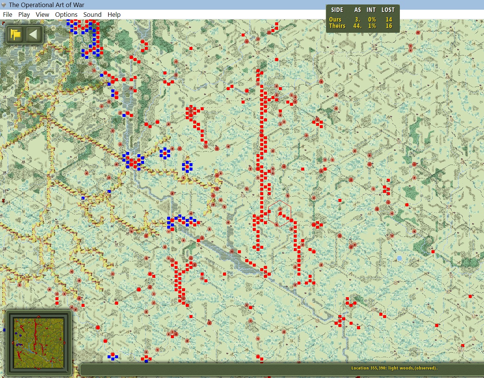Open the File menu
The height and width of the screenshot is (378, 484).
[x=7, y=15]
